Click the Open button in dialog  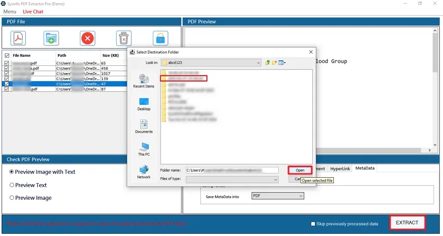point(300,170)
